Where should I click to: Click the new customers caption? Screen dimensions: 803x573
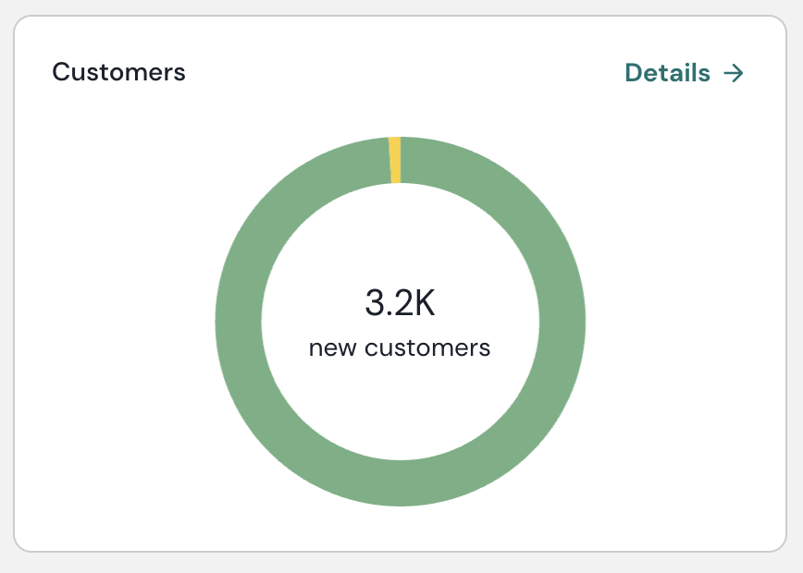(x=400, y=348)
